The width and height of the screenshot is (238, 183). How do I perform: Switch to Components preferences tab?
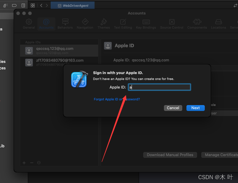click(x=197, y=24)
